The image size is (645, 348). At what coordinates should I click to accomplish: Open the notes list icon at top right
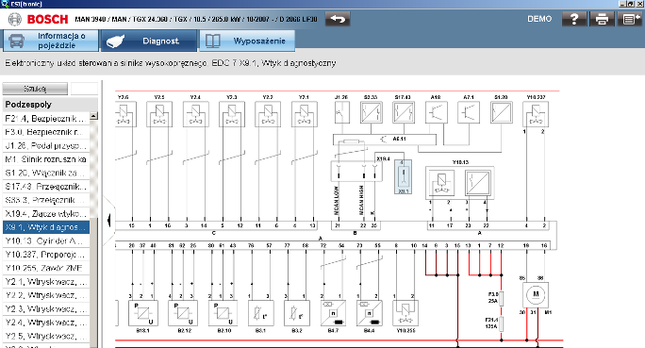629,19
